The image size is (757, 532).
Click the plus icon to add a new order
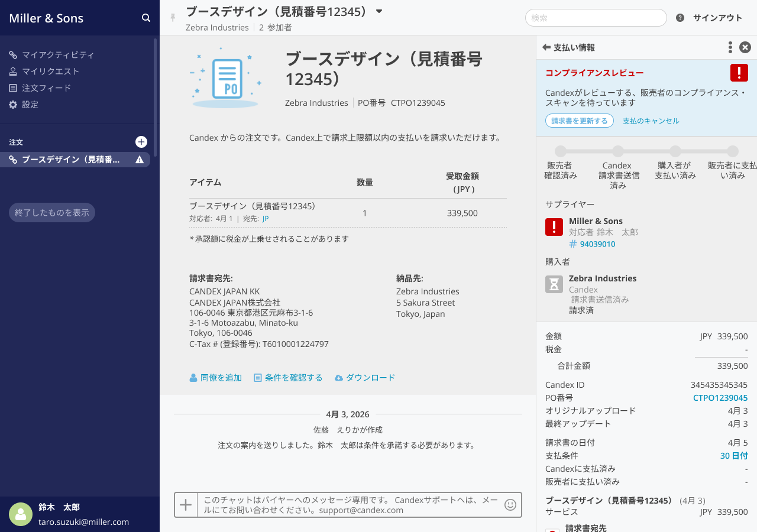click(141, 142)
